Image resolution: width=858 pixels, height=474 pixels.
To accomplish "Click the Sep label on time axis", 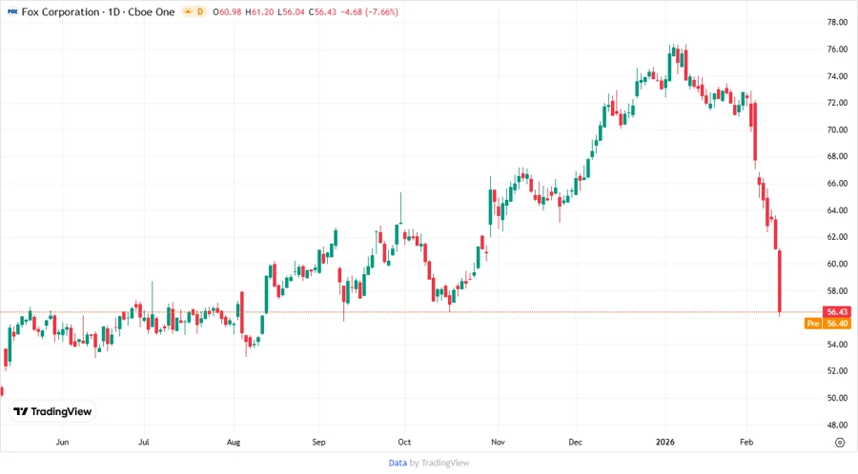I will click(x=318, y=442).
